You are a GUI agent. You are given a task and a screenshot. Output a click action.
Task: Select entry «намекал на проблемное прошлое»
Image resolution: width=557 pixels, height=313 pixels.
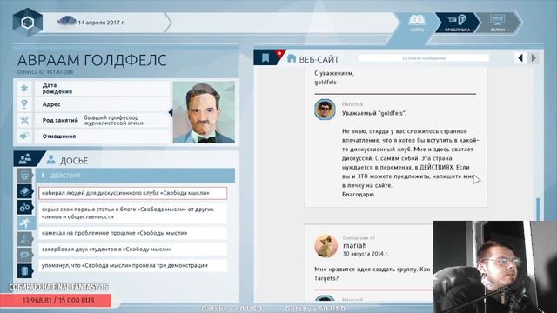click(x=132, y=233)
